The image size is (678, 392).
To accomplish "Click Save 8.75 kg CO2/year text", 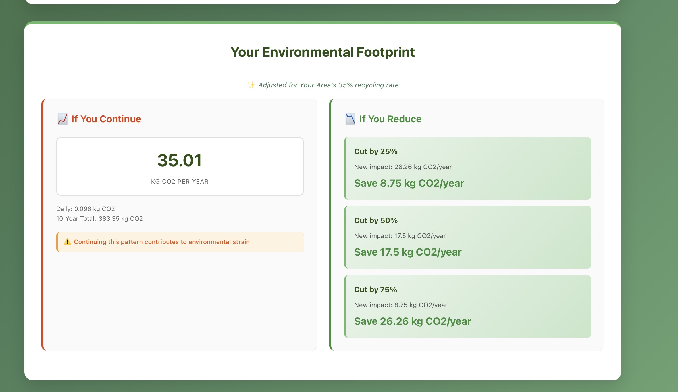I will point(409,183).
